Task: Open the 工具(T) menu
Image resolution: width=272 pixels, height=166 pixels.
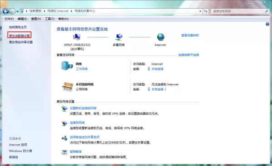Action: point(49,19)
